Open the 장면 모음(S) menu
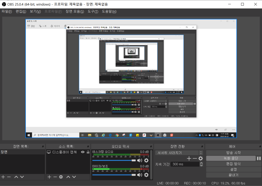 click(x=75, y=12)
